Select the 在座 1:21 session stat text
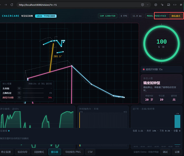The height and width of the screenshot is (156, 184). [x=138, y=131]
